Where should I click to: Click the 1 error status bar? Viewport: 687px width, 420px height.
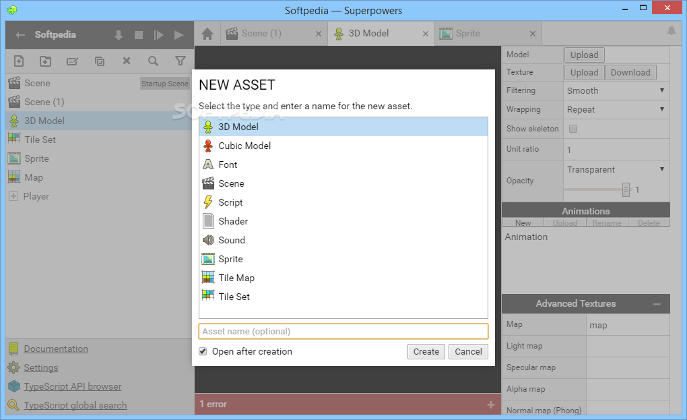pyautogui.click(x=348, y=404)
